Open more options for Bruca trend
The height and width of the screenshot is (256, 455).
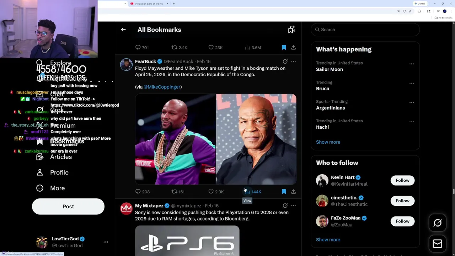click(x=412, y=83)
